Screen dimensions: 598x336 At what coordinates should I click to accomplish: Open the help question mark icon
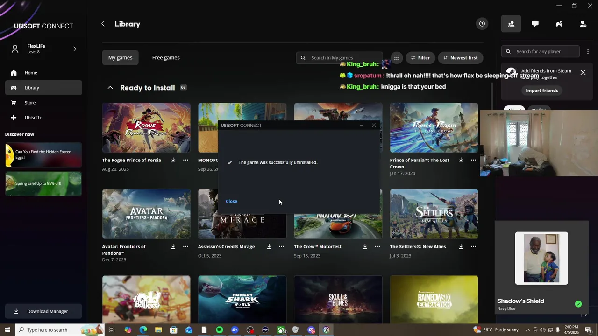pyautogui.click(x=482, y=24)
